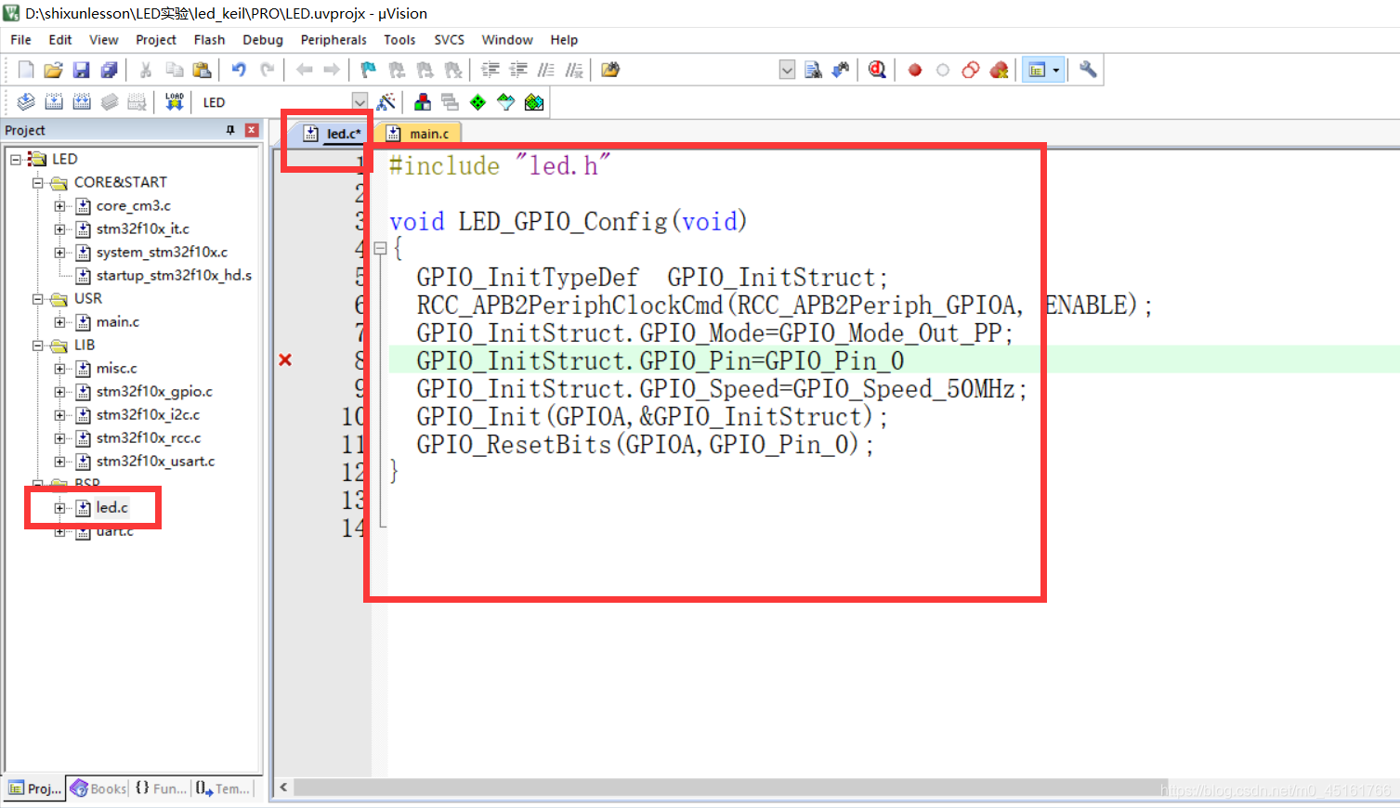
Task: Click the Translate file icon
Action: tap(26, 102)
